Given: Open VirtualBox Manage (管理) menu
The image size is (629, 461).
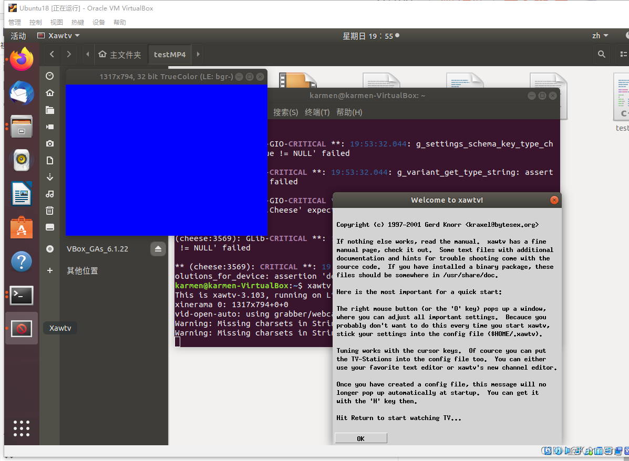Looking at the screenshot, I should (x=15, y=23).
